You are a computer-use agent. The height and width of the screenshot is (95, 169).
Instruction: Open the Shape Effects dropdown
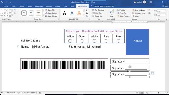click(x=51, y=16)
